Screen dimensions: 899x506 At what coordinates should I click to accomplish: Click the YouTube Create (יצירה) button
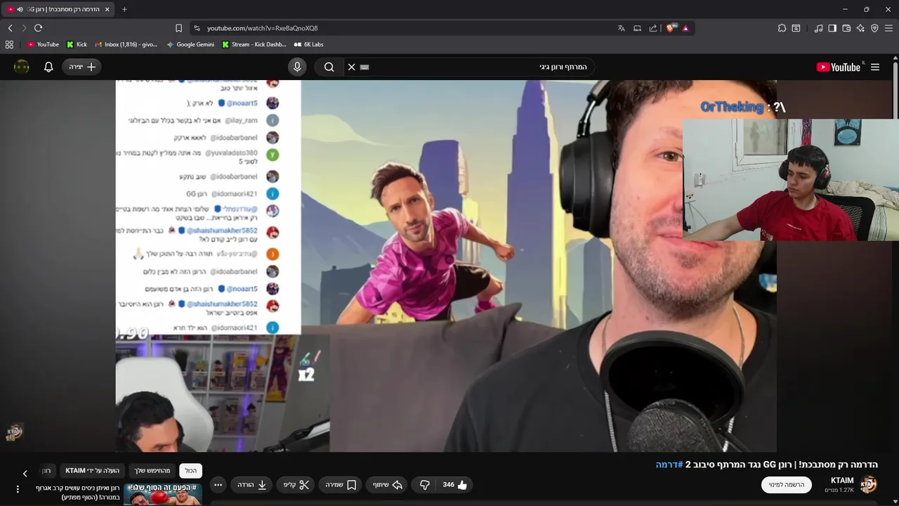coord(82,67)
